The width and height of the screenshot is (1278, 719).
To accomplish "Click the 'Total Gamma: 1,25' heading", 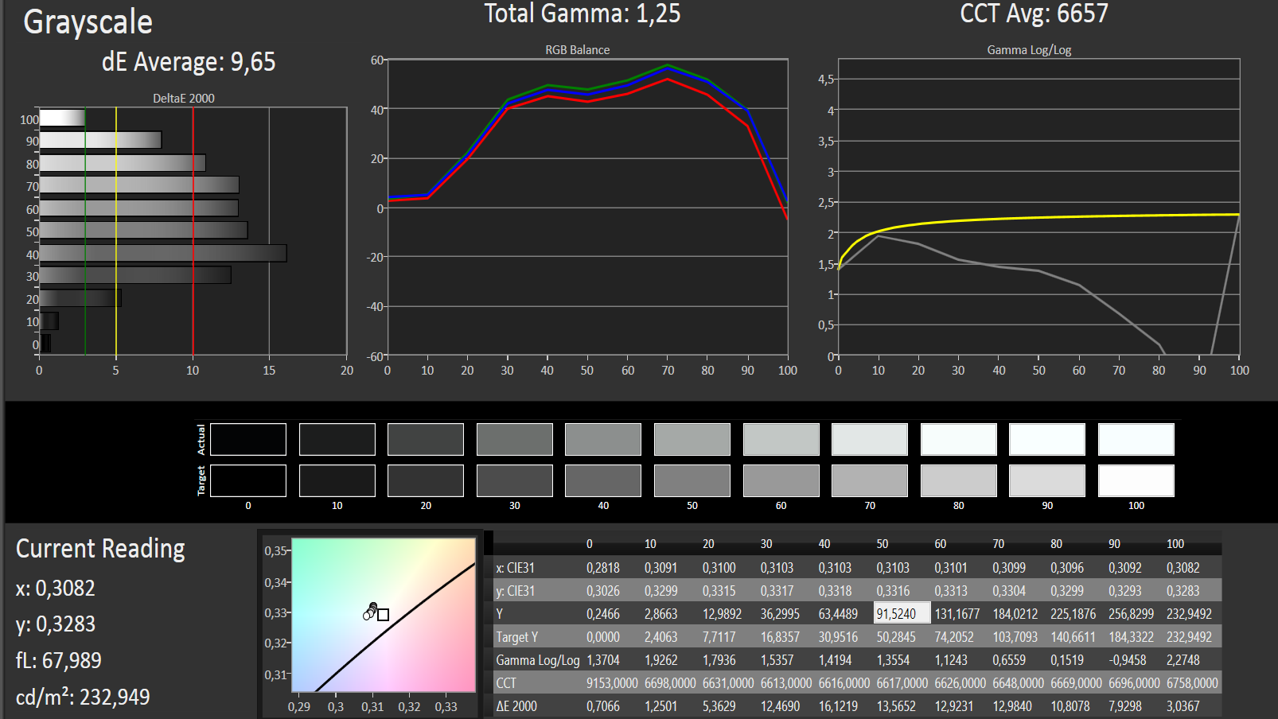I will point(583,14).
